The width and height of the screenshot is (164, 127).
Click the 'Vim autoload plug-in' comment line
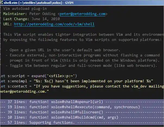coord(25,9)
